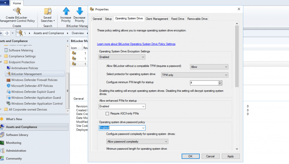289x164 pixels.
Task: Click the Monitoring workspace icon
Action: (x=2, y=143)
